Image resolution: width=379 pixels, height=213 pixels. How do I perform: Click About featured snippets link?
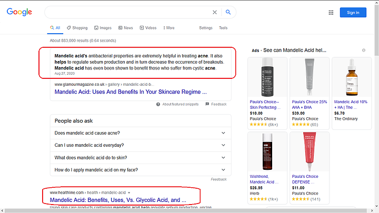181,104
